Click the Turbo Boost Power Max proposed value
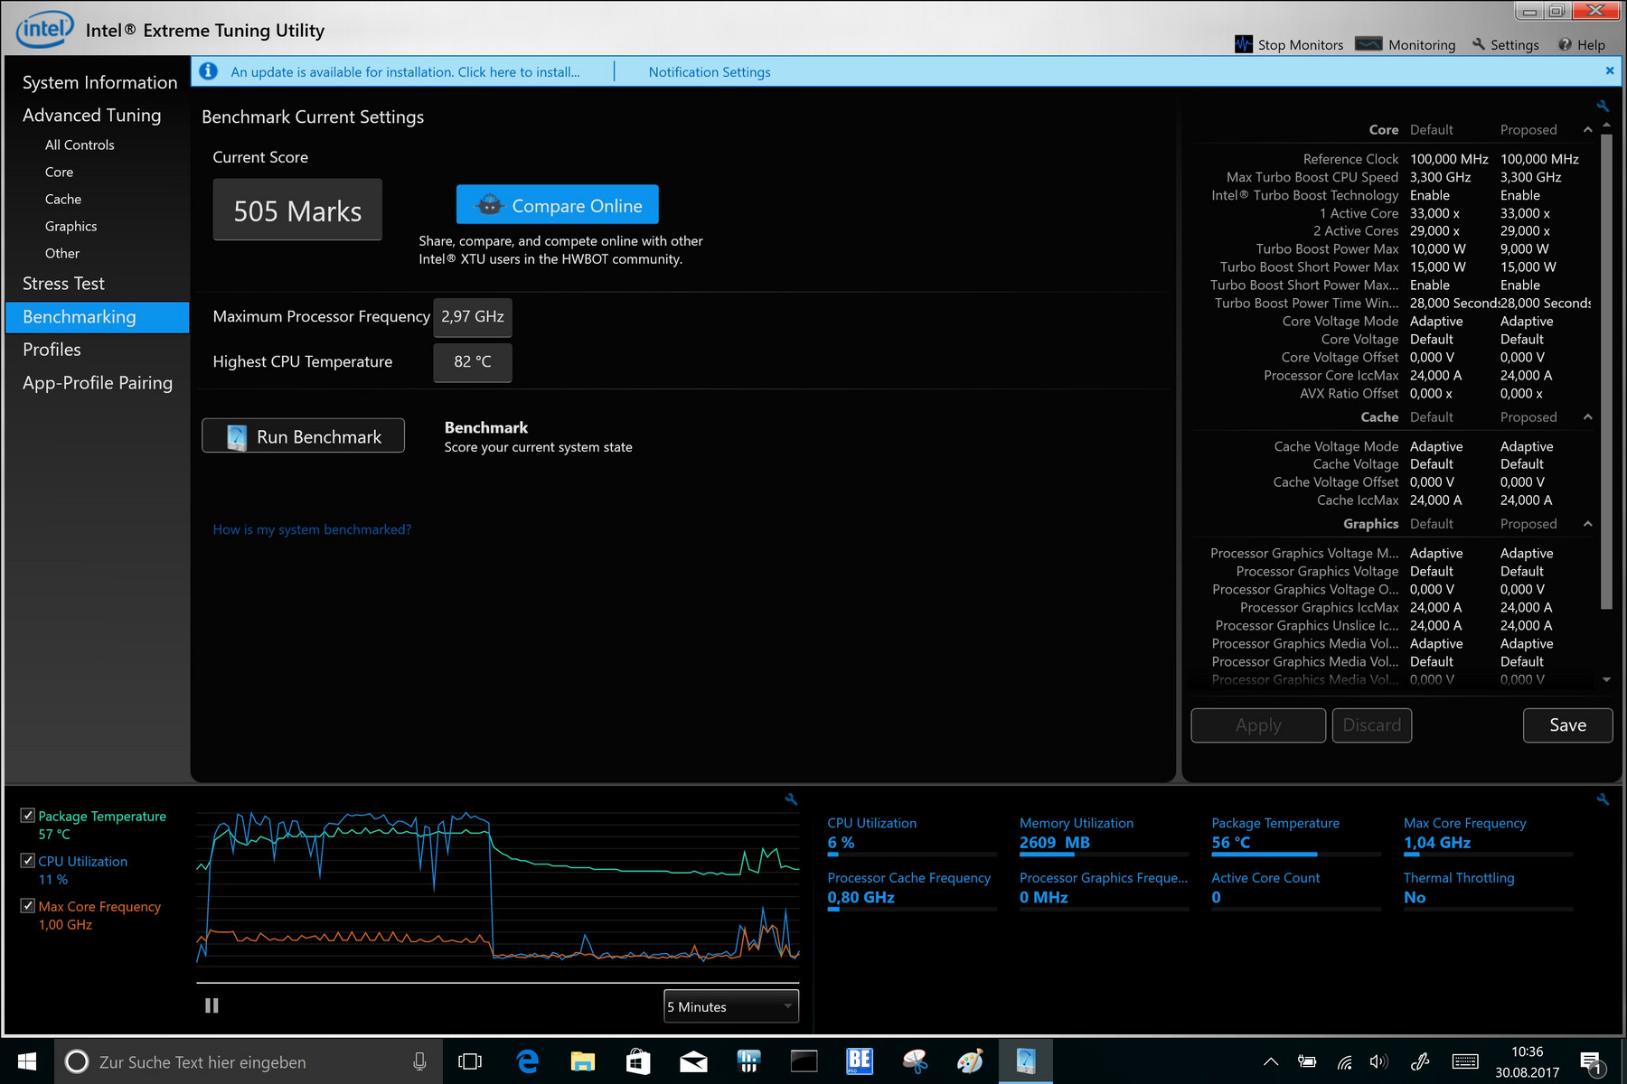This screenshot has height=1084, width=1627. point(1524,248)
